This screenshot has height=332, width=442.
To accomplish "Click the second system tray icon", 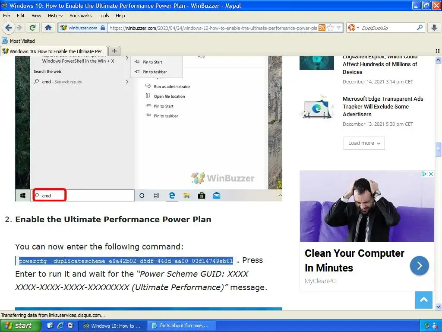I will point(436,326).
